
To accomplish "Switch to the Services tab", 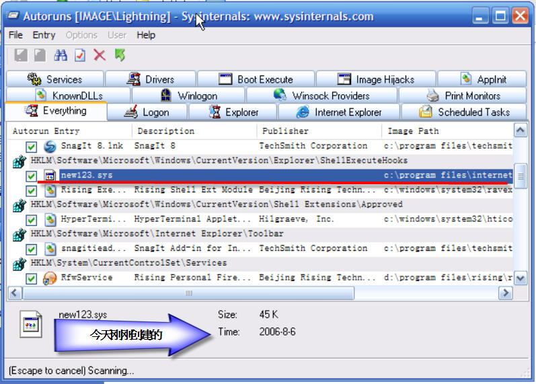I will [x=54, y=79].
